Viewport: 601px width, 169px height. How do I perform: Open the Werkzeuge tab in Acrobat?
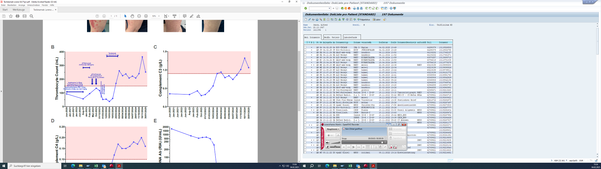click(x=18, y=10)
